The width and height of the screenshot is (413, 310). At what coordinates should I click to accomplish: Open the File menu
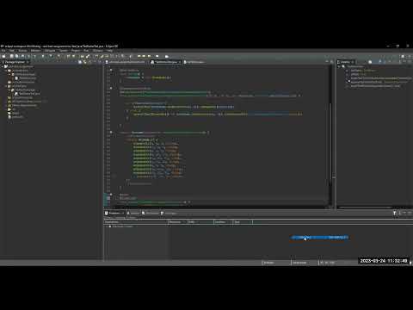point(3,51)
